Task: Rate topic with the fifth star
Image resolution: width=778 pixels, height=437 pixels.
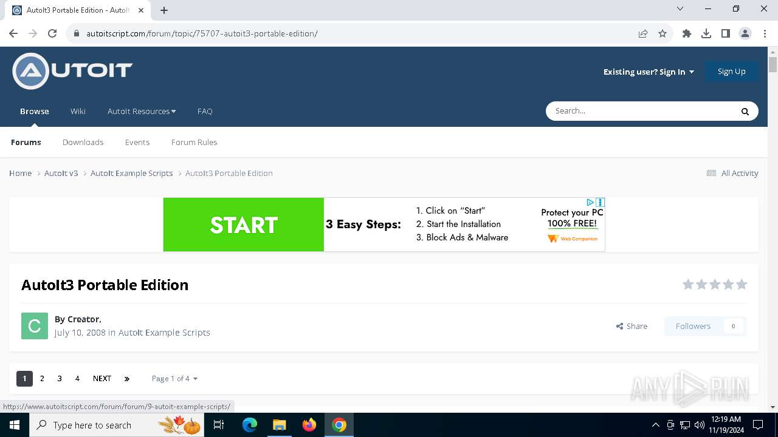Action: click(x=742, y=284)
